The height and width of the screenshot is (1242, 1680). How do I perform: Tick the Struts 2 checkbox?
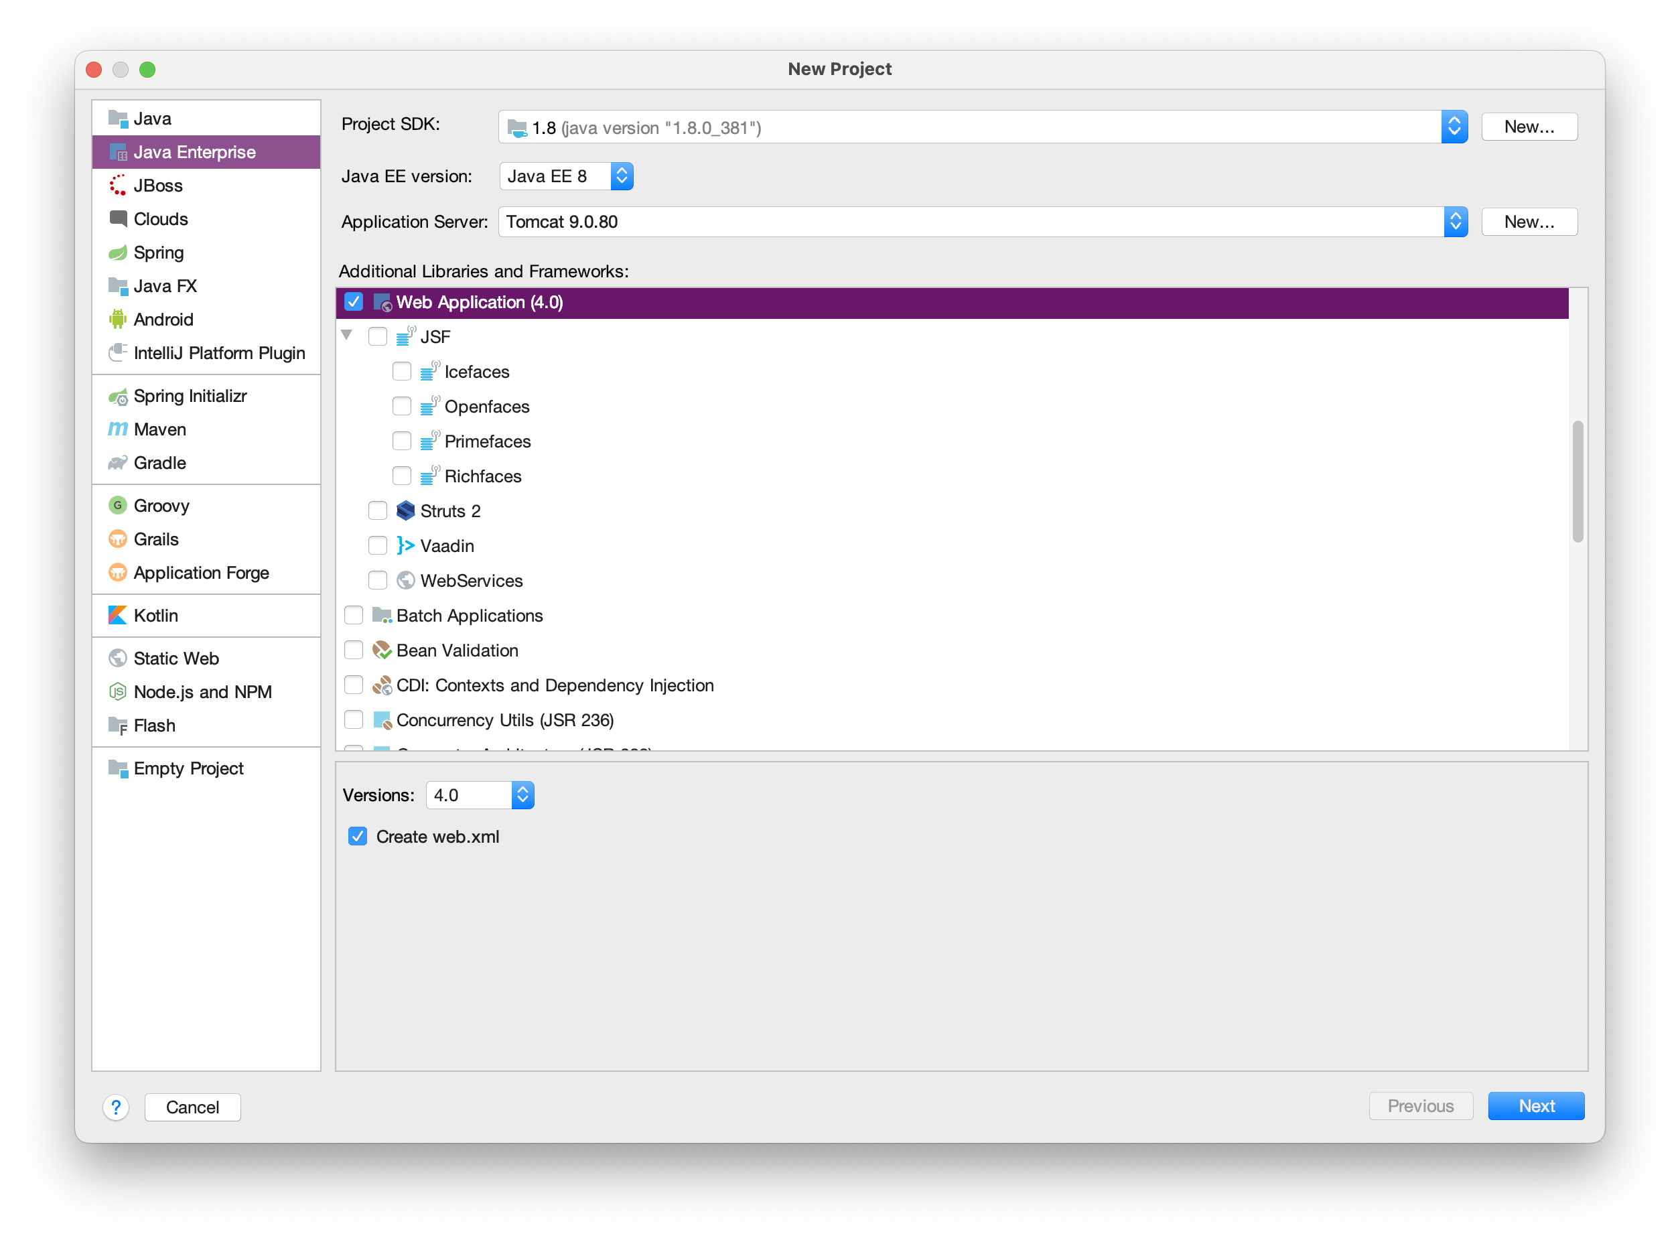click(x=377, y=511)
